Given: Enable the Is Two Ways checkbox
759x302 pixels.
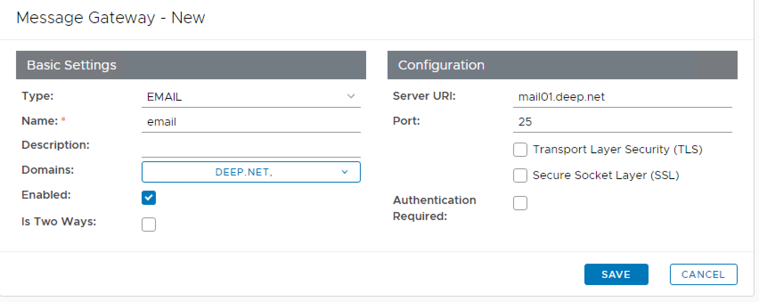Looking at the screenshot, I should [149, 224].
